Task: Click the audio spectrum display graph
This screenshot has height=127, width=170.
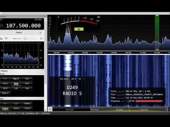Action: click(x=21, y=54)
